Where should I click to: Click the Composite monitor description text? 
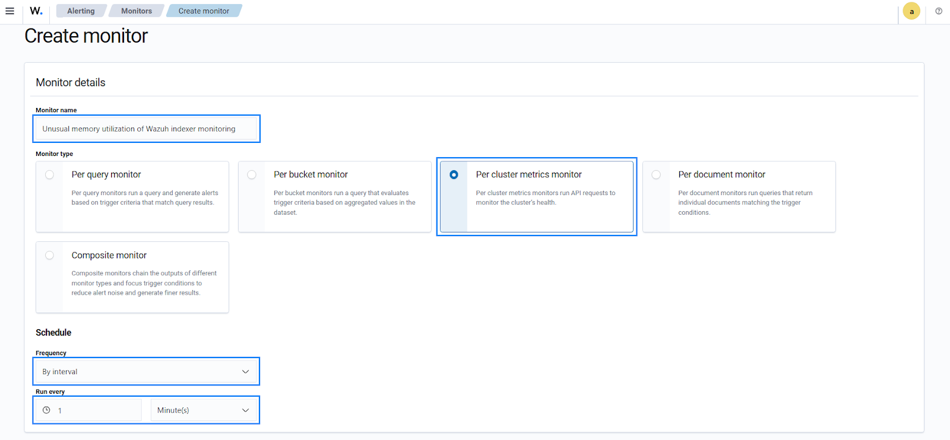pos(144,283)
